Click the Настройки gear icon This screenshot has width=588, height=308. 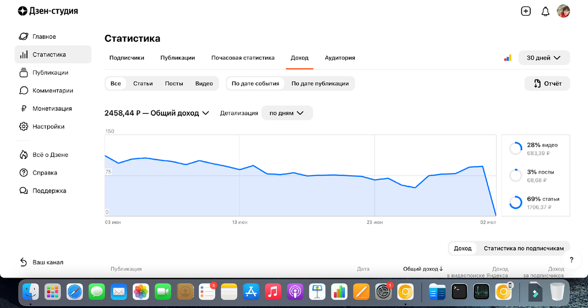[24, 127]
